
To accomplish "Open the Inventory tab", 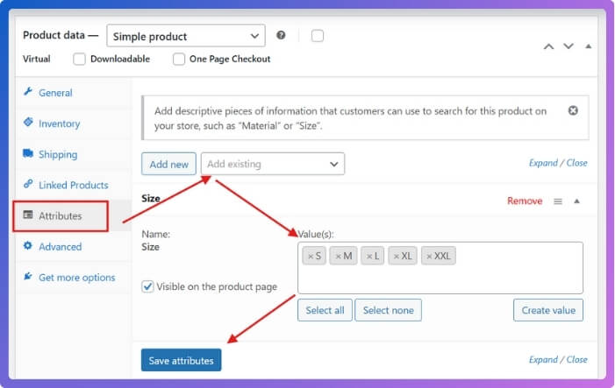I will (60, 123).
